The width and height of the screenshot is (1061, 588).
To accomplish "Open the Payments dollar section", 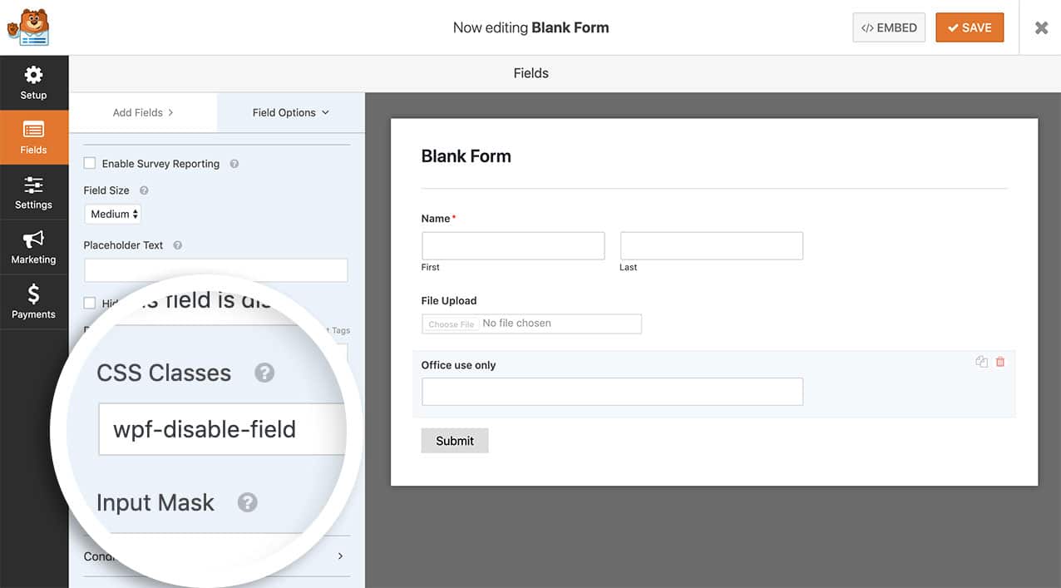I will click(33, 302).
